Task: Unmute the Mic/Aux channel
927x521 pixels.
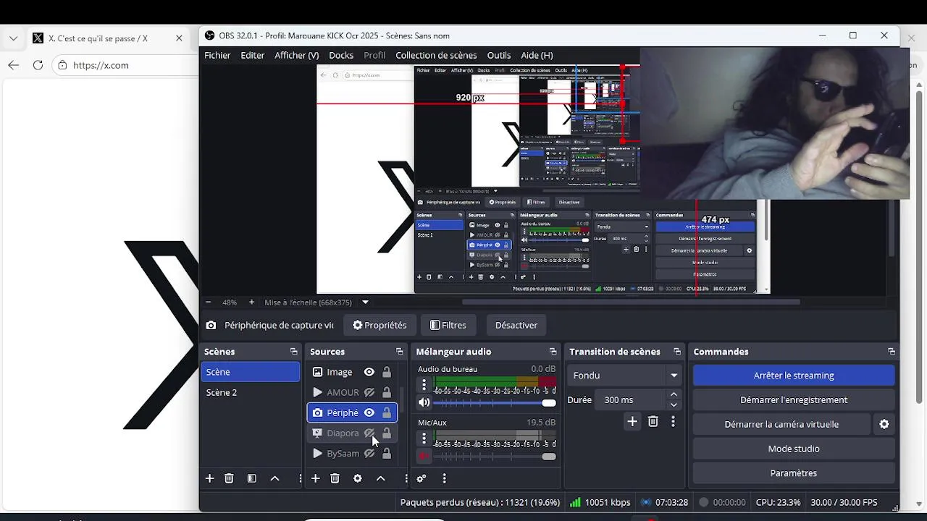Action: [x=424, y=456]
